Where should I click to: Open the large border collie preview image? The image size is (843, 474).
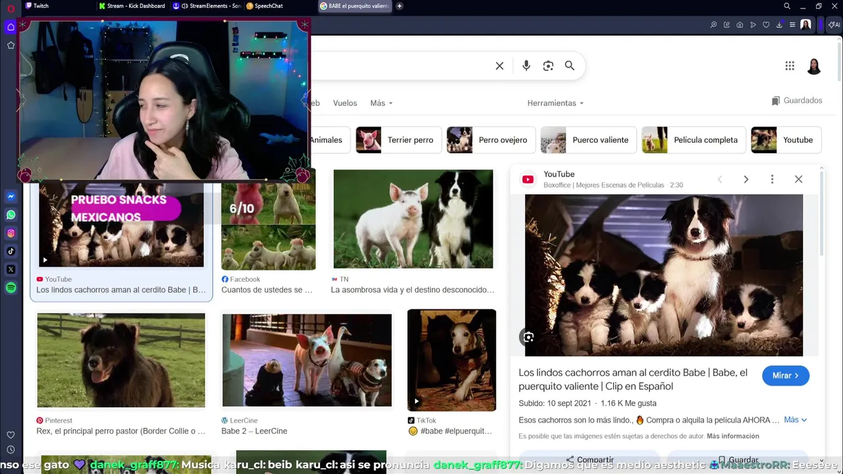tap(664, 275)
